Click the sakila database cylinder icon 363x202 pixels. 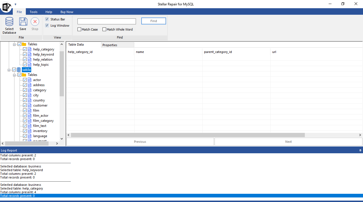tap(19, 70)
